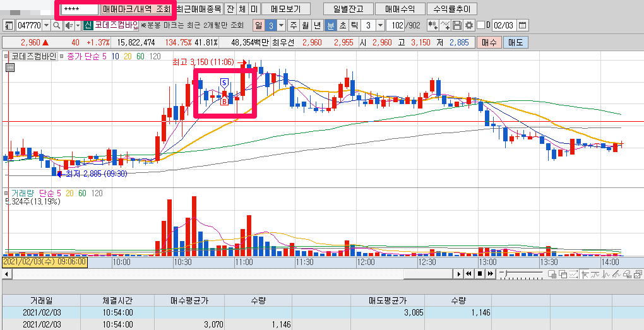This screenshot has width=644, height=330.
Task: Click the 매도평균가 value 3,085
Action: (x=413, y=312)
